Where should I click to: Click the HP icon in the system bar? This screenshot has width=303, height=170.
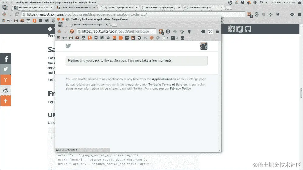(230, 2)
